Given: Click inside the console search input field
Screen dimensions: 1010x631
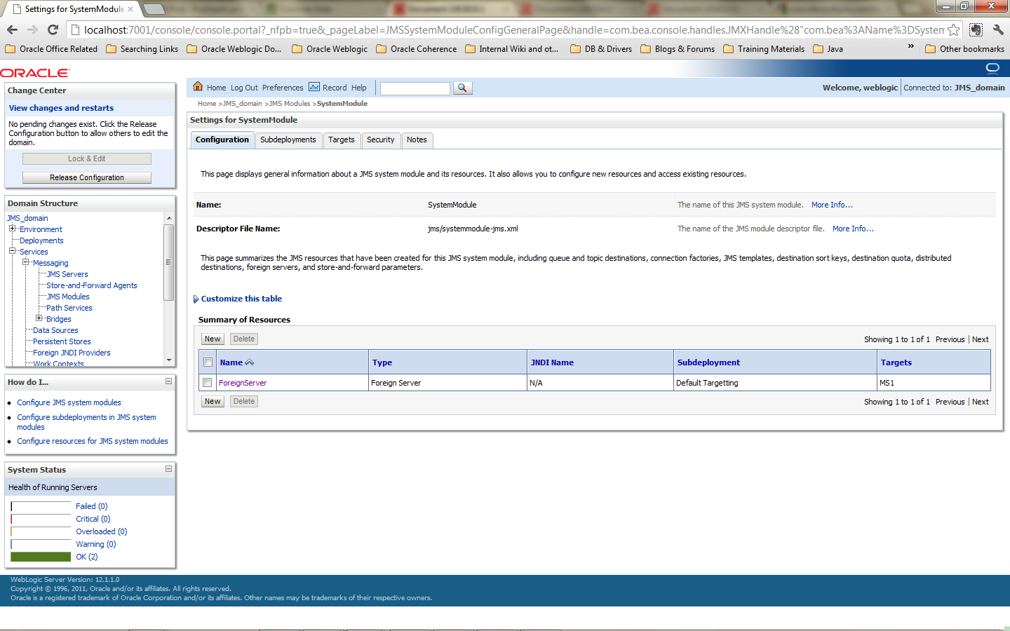Looking at the screenshot, I should pos(414,88).
